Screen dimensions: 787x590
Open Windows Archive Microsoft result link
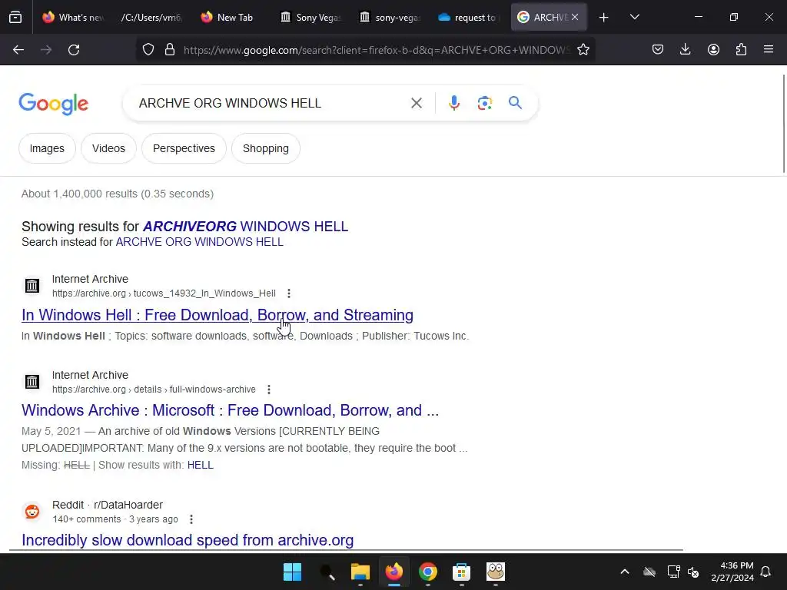(x=230, y=410)
